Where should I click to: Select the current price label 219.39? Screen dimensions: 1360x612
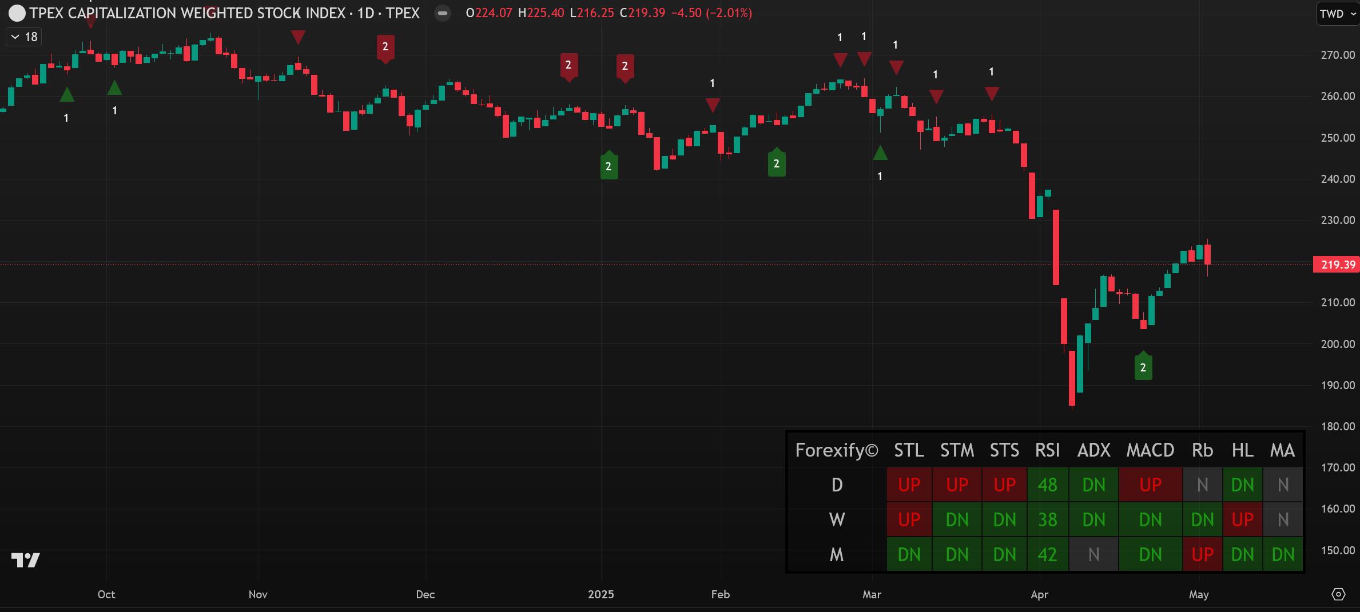click(1337, 265)
